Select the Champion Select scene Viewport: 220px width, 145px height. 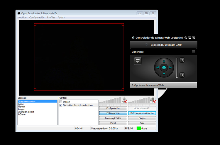click(26, 112)
